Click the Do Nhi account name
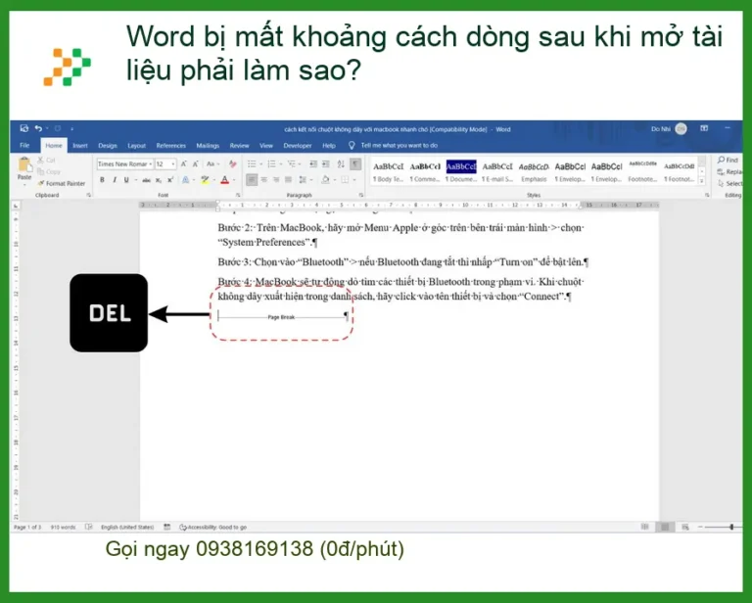Viewport: 752px width, 603px height. [660, 129]
